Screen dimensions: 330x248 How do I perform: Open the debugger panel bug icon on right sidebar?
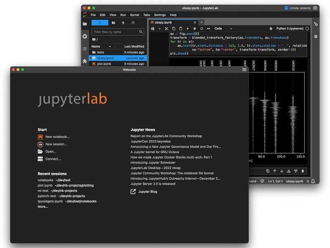pyautogui.click(x=316, y=36)
